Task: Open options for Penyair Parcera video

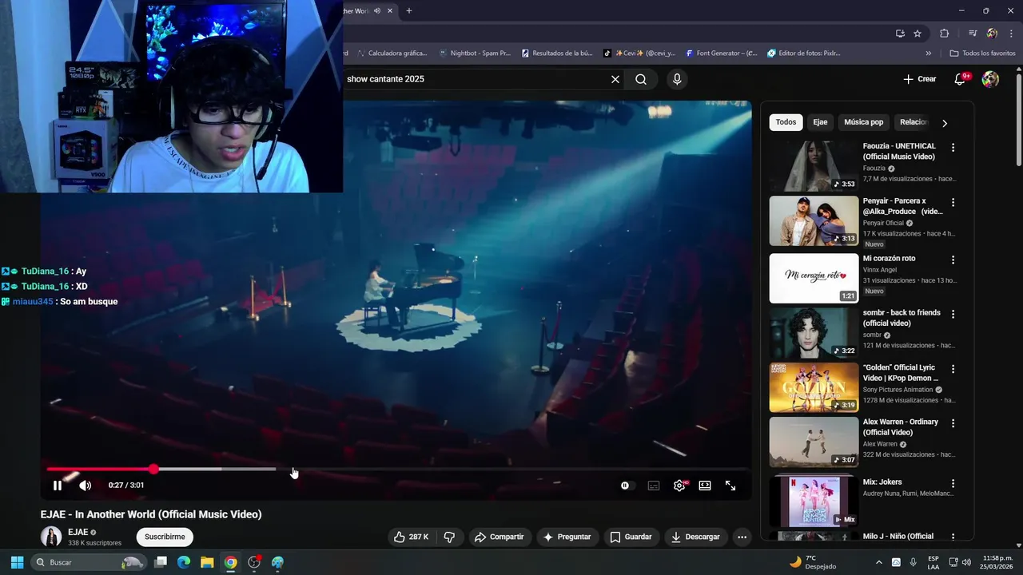Action: (953, 202)
